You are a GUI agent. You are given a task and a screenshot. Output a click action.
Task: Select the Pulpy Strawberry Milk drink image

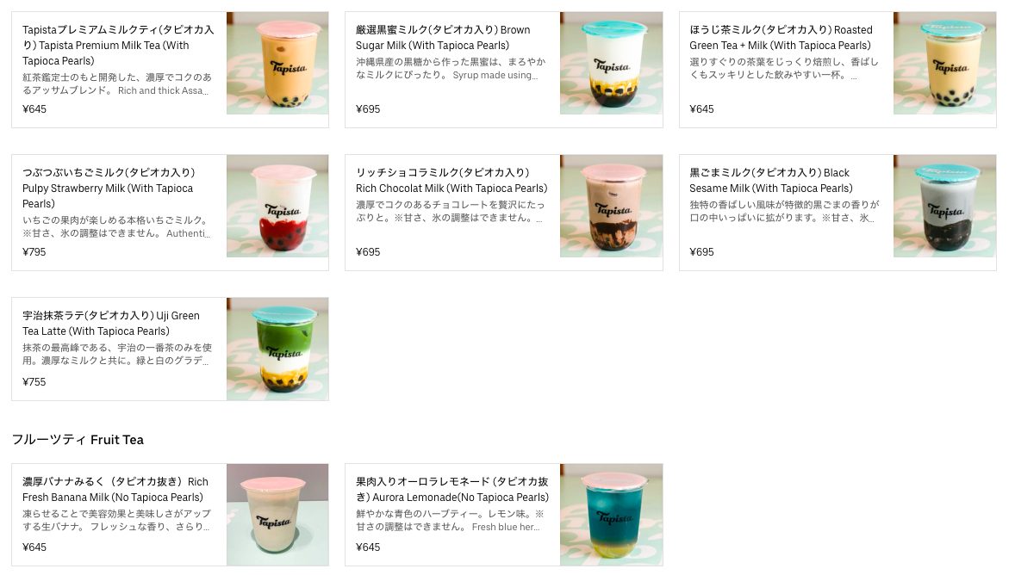pyautogui.click(x=277, y=207)
